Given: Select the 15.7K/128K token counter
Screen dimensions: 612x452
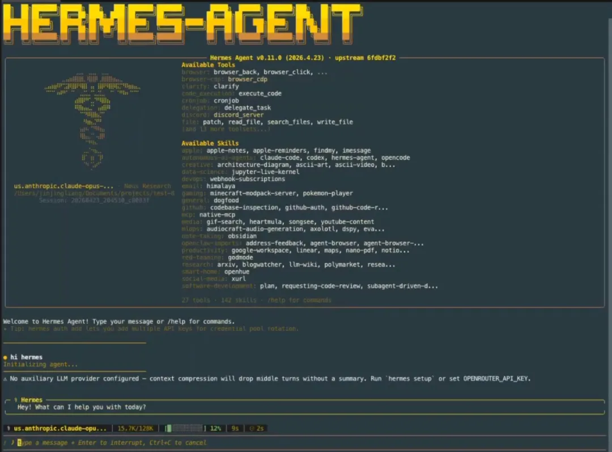Looking at the screenshot, I should pos(135,428).
